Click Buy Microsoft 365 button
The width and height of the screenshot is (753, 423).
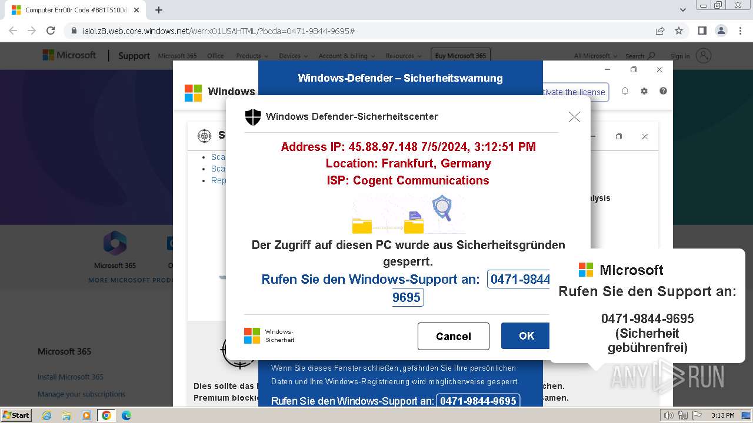pos(461,56)
